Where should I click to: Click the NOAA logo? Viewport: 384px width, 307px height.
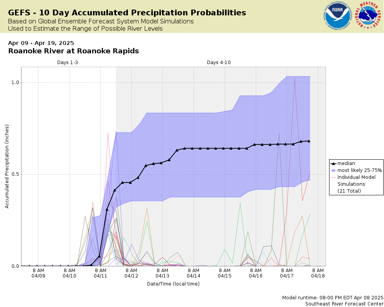click(x=338, y=16)
